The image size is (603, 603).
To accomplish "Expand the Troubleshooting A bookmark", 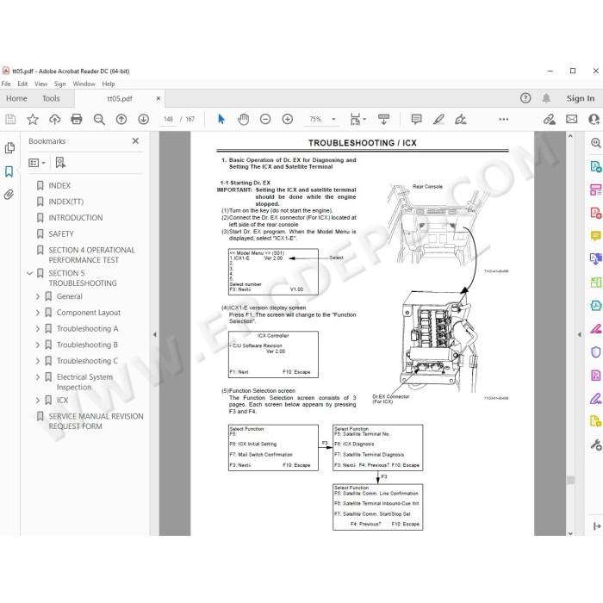I will pyautogui.click(x=38, y=329).
